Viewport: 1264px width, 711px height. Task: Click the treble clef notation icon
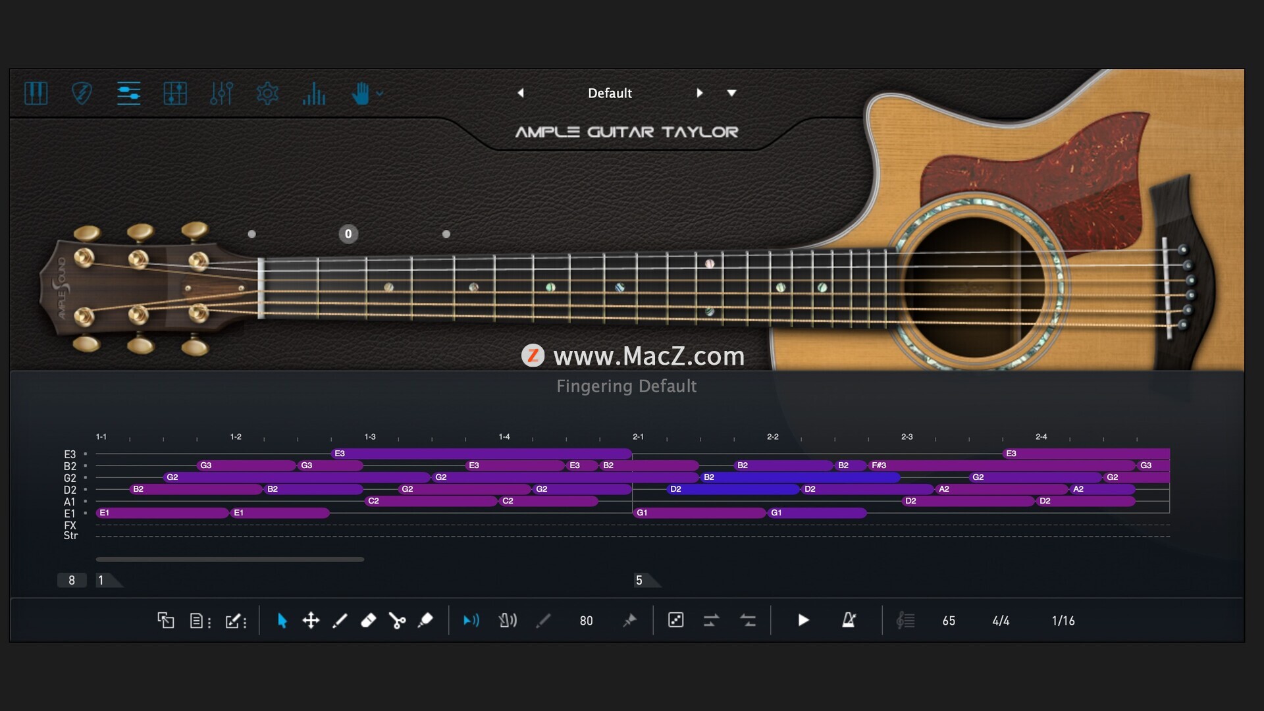905,620
